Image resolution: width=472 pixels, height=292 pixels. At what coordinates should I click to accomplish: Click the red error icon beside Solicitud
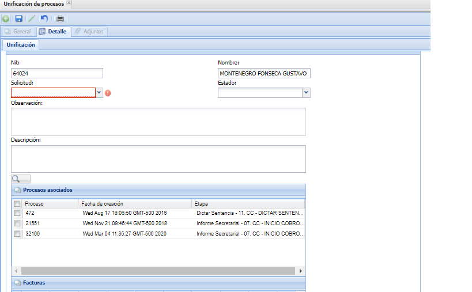pos(108,93)
